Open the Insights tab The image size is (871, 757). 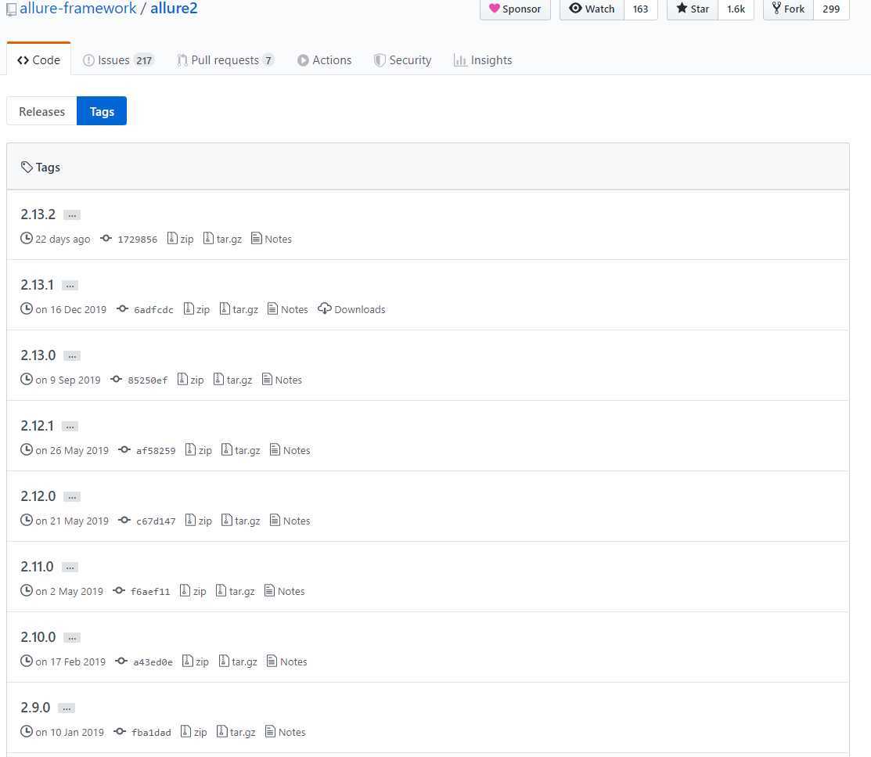click(483, 60)
